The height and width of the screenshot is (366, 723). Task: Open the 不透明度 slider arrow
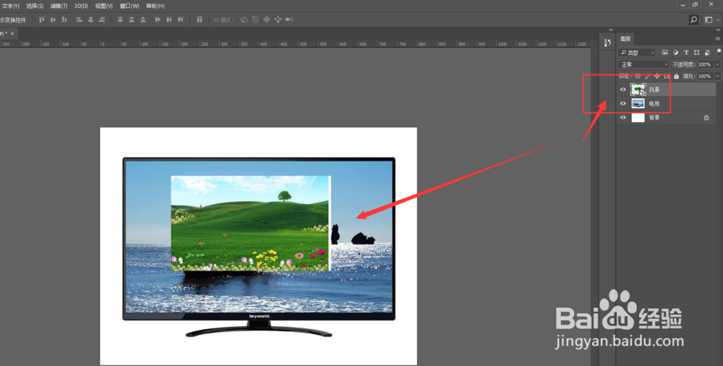pyautogui.click(x=717, y=64)
